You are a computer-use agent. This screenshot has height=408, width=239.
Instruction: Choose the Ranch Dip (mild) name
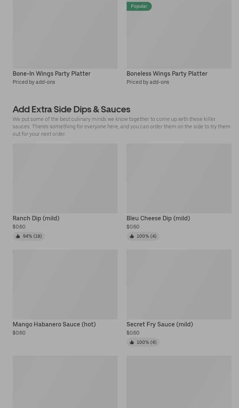(36, 218)
